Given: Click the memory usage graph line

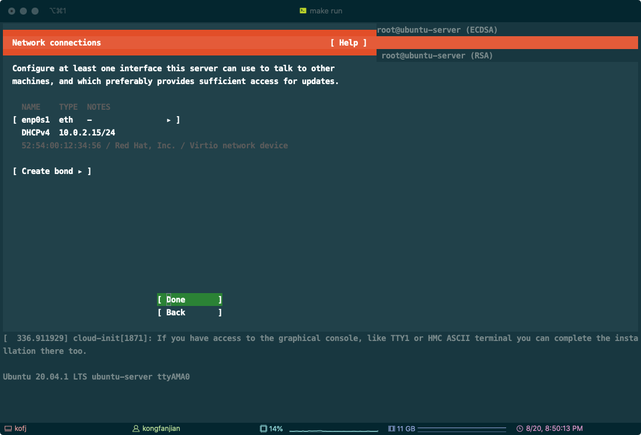Looking at the screenshot, I should pyautogui.click(x=462, y=429).
